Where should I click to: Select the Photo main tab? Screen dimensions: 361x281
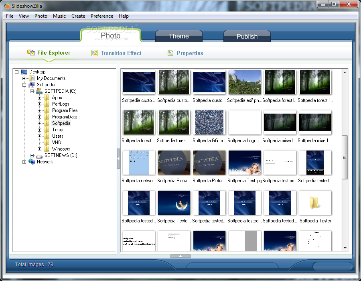pyautogui.click(x=111, y=35)
